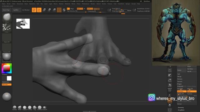Collapse the Project section

[x=179, y=84]
